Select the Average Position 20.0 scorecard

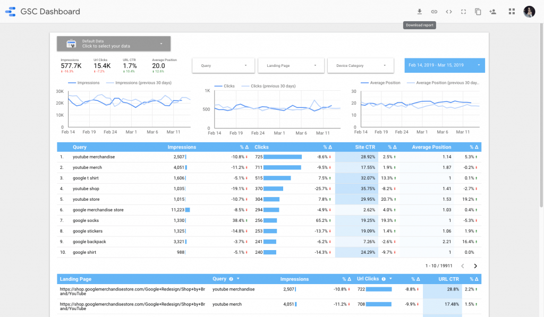point(164,65)
